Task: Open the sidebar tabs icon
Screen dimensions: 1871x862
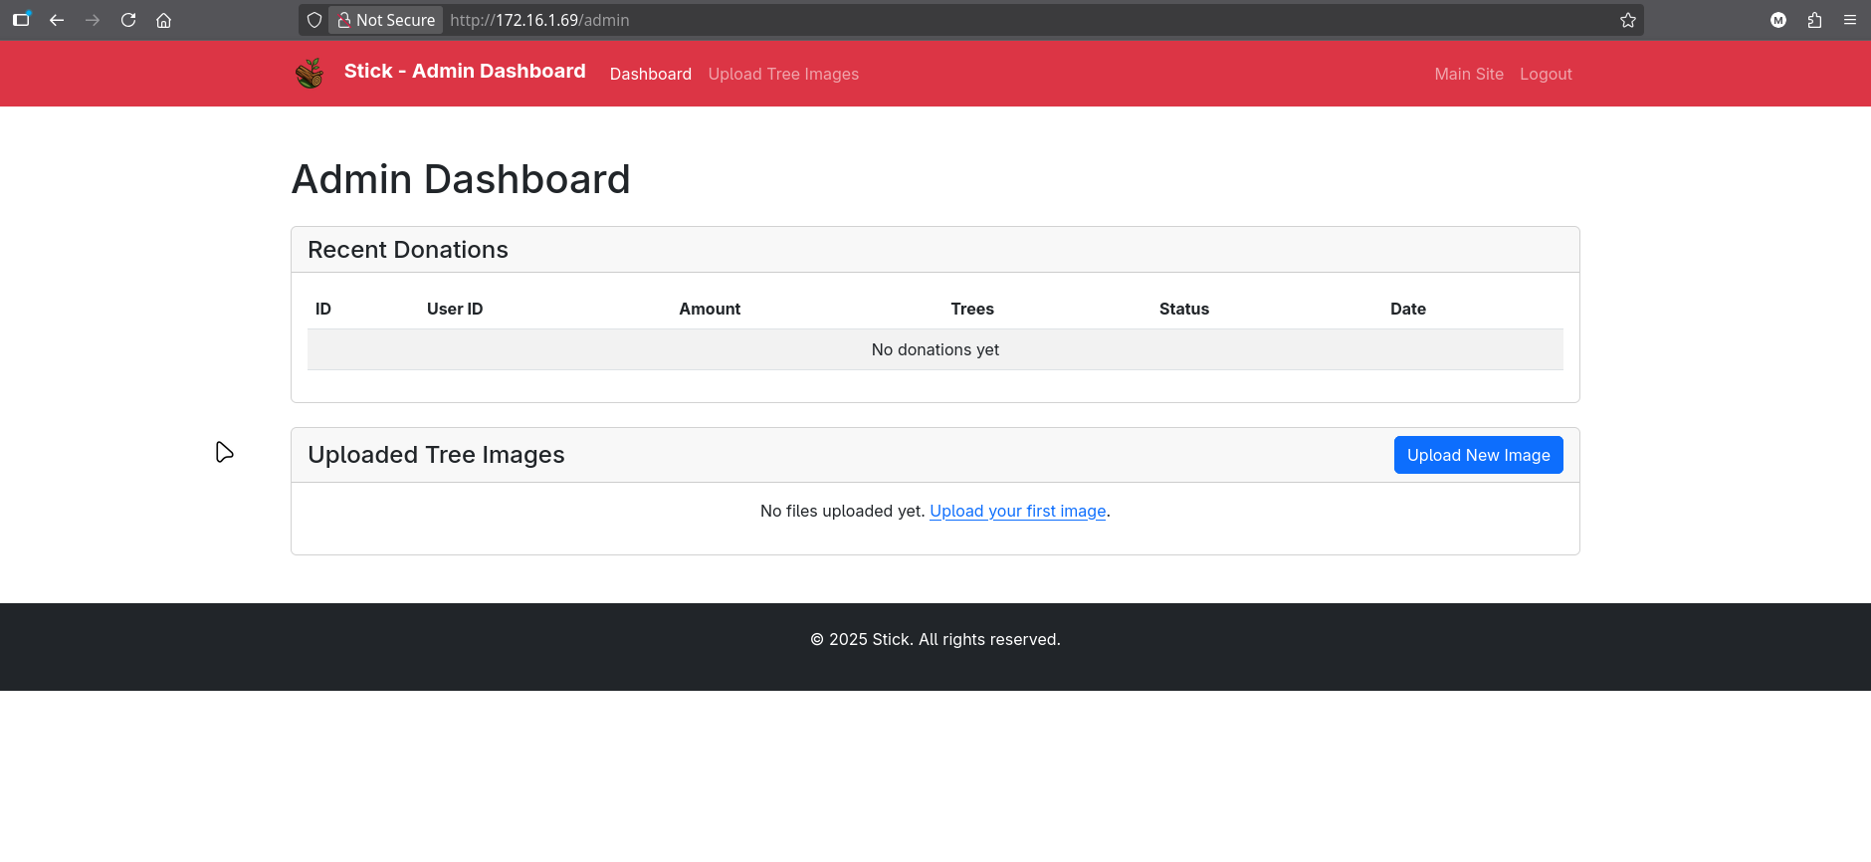Action: pos(21,20)
